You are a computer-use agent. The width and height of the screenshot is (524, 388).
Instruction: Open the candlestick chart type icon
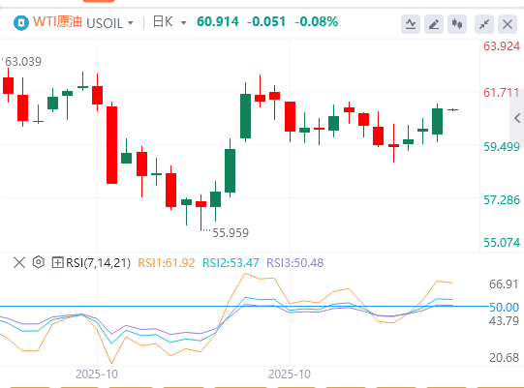point(457,24)
